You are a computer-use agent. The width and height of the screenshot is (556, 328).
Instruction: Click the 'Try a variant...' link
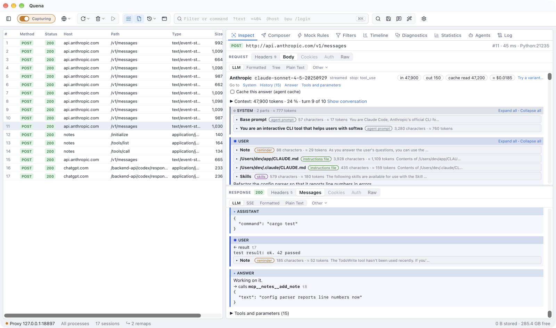point(530,78)
